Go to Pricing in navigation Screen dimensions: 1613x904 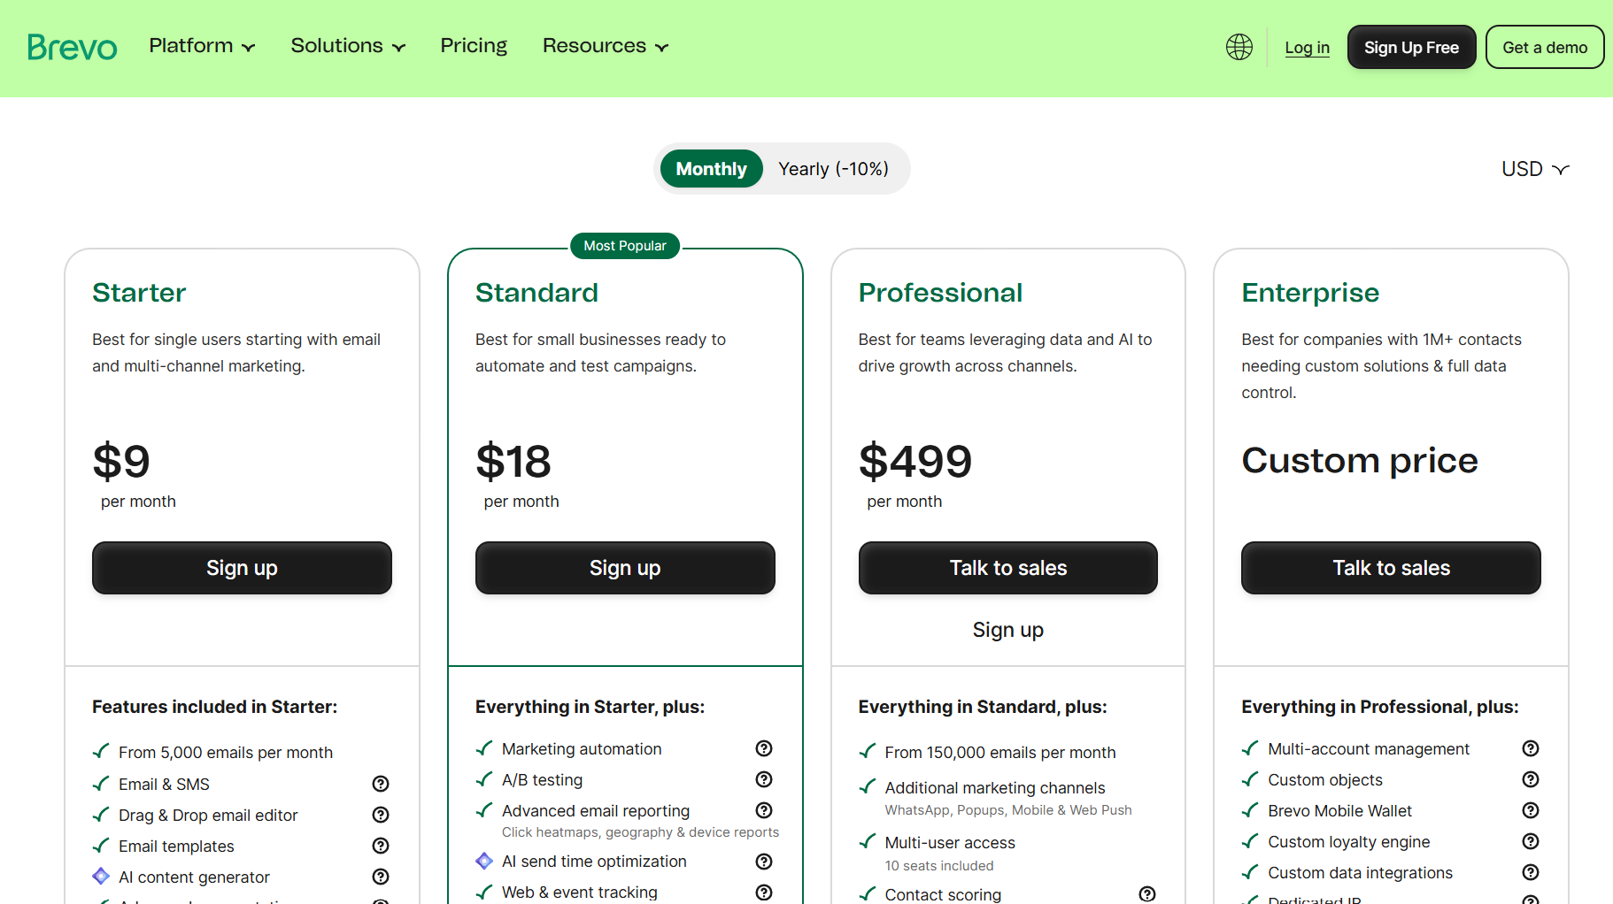(x=474, y=46)
